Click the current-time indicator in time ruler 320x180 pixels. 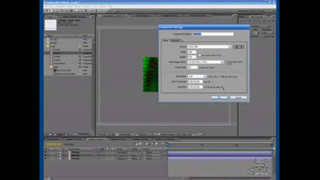(x=168, y=145)
